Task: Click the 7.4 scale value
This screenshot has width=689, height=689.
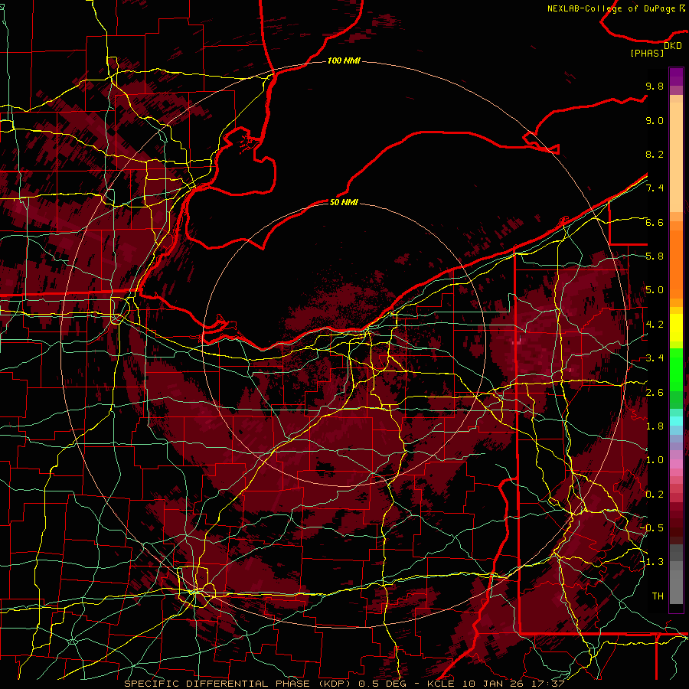Action: pos(655,188)
